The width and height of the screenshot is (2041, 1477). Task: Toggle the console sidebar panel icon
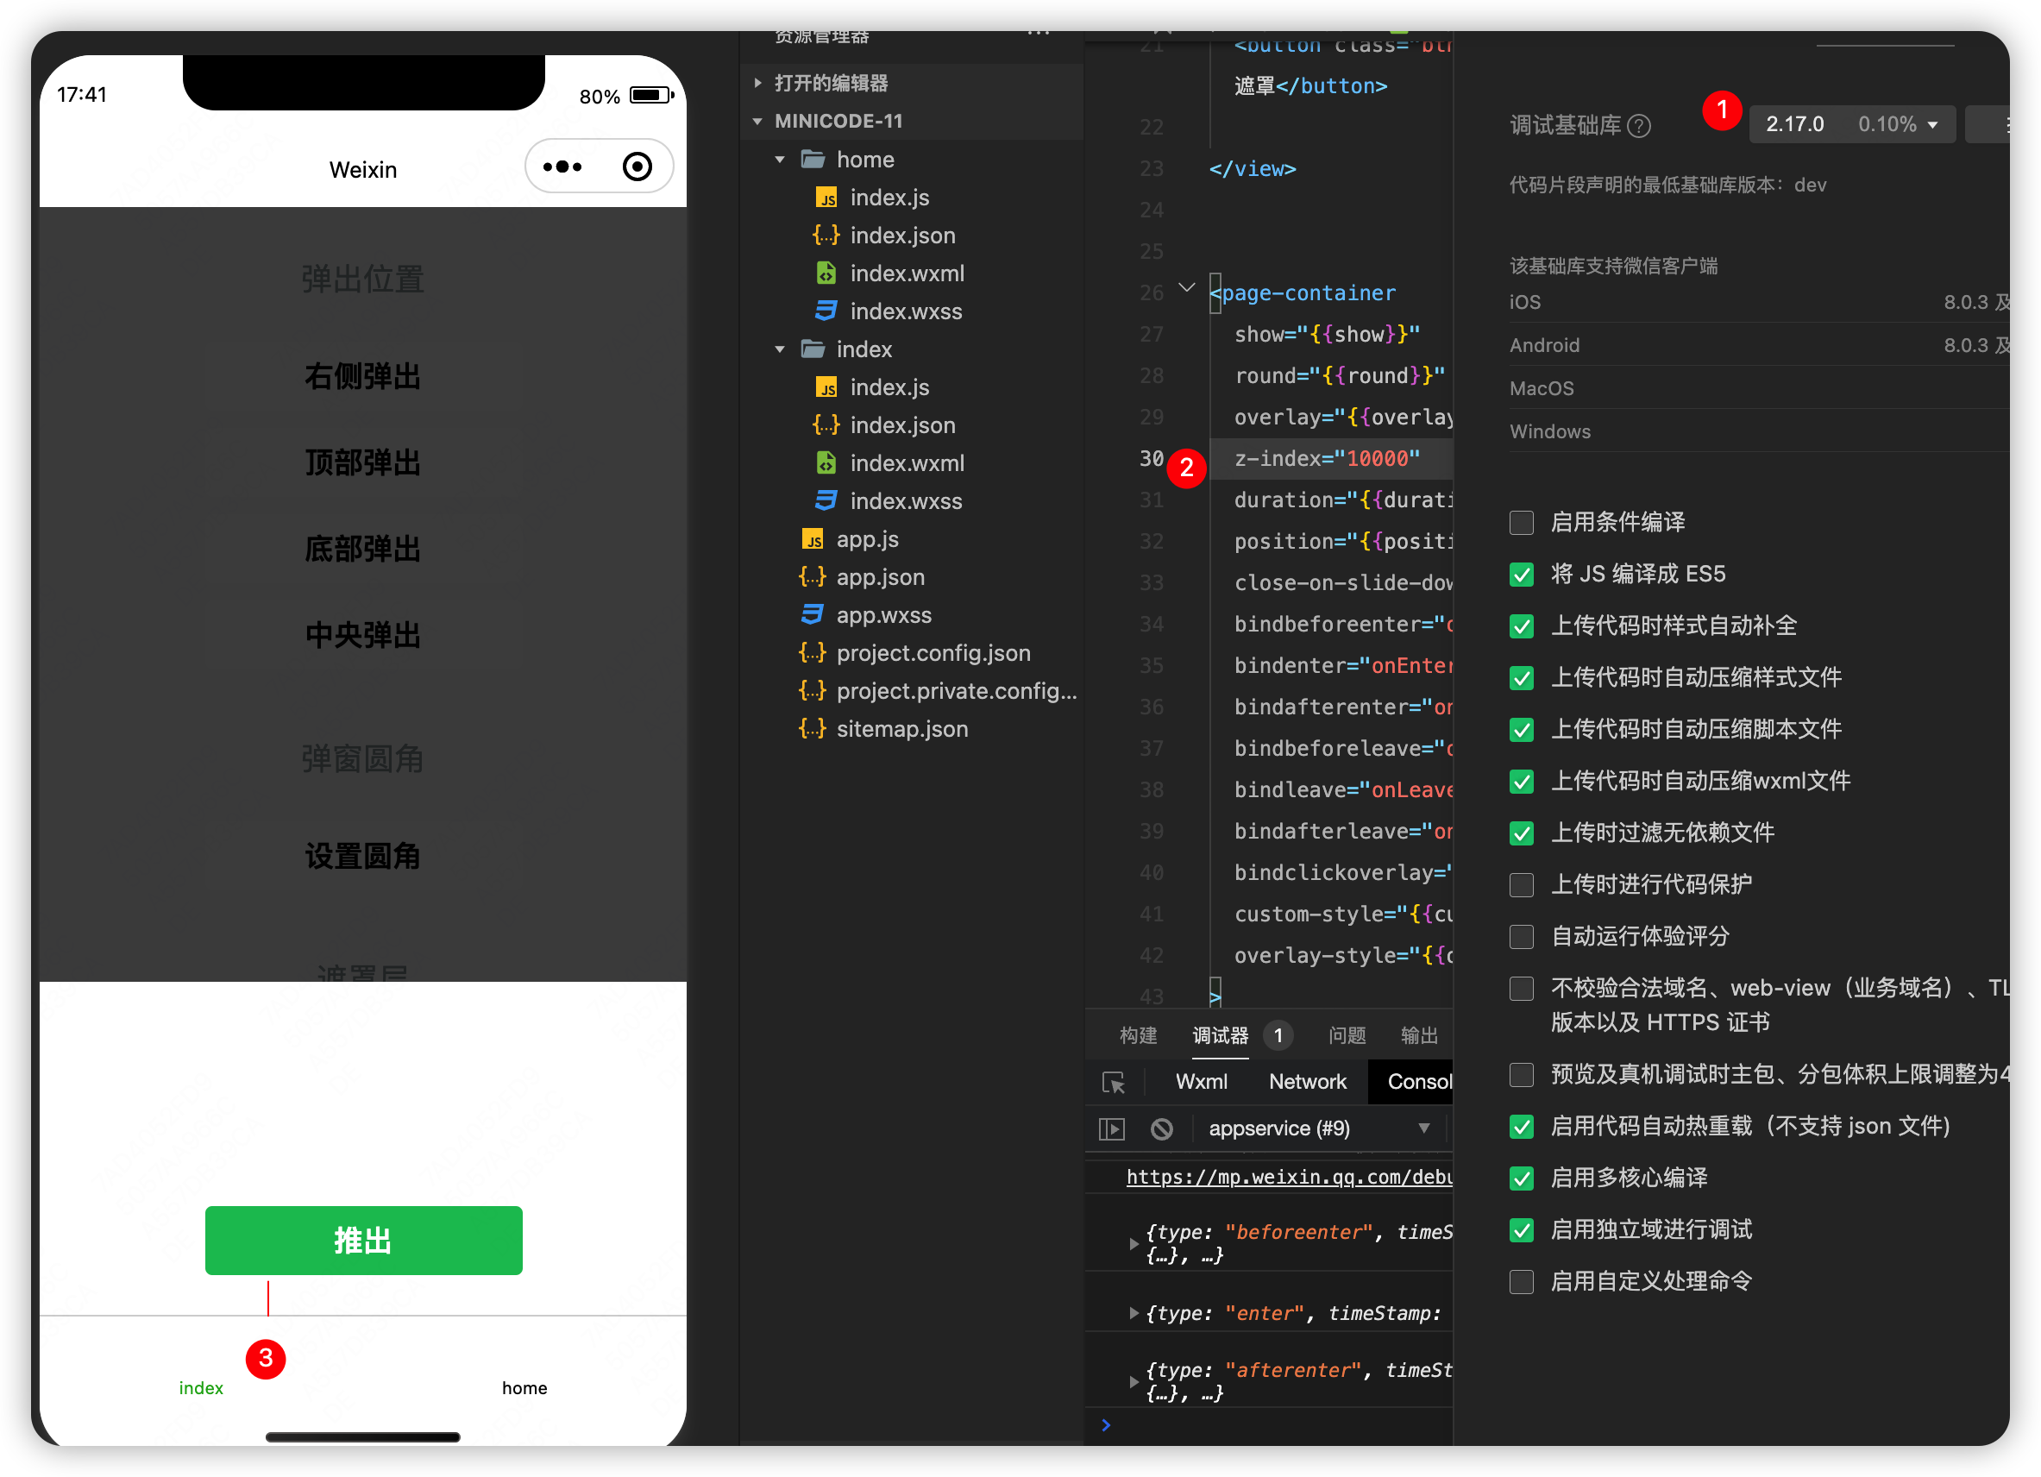pos(1112,1128)
